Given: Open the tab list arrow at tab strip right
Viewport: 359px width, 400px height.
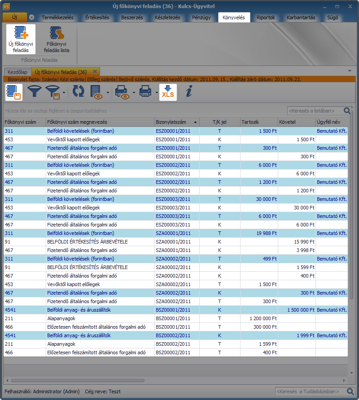Looking at the screenshot, I should click(x=350, y=71).
